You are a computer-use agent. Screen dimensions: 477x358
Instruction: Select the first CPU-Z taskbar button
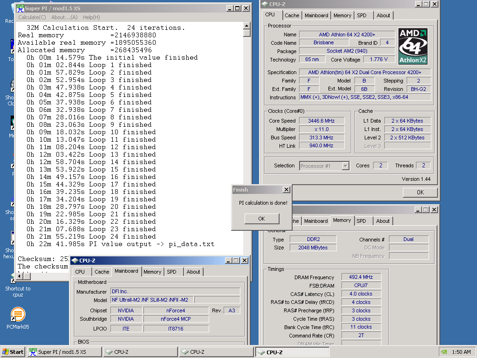[x=141, y=352]
